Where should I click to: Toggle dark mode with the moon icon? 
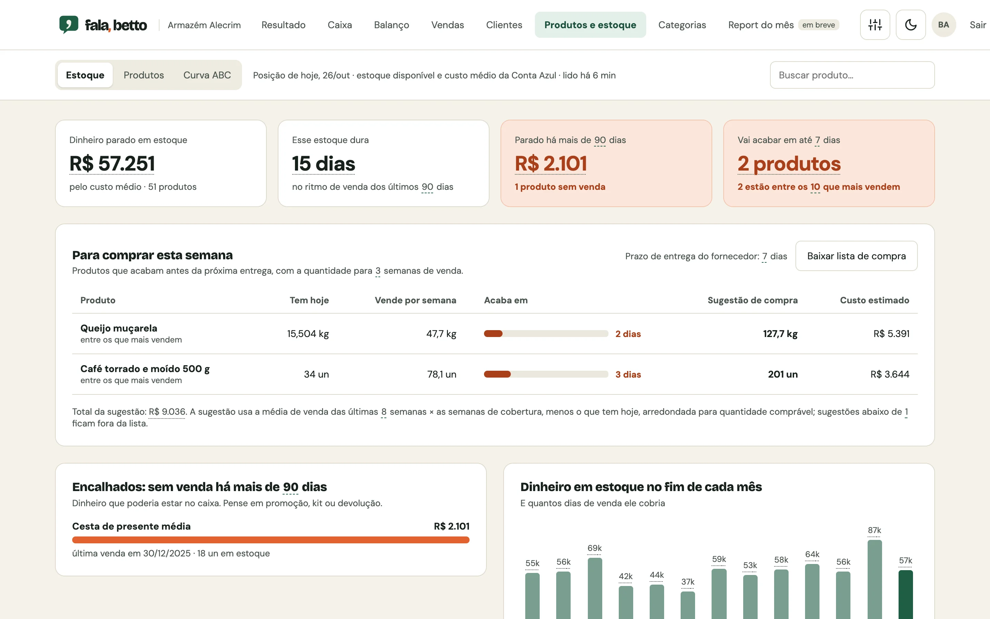911,25
